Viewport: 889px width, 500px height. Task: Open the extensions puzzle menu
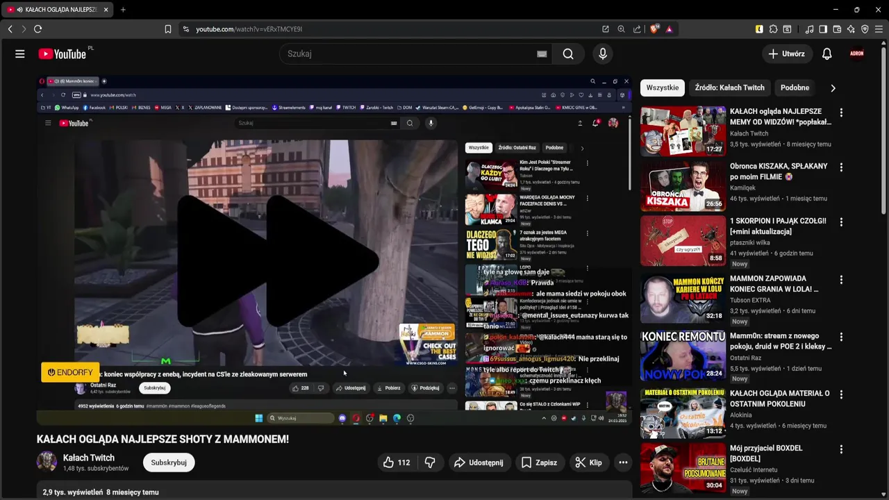point(773,29)
